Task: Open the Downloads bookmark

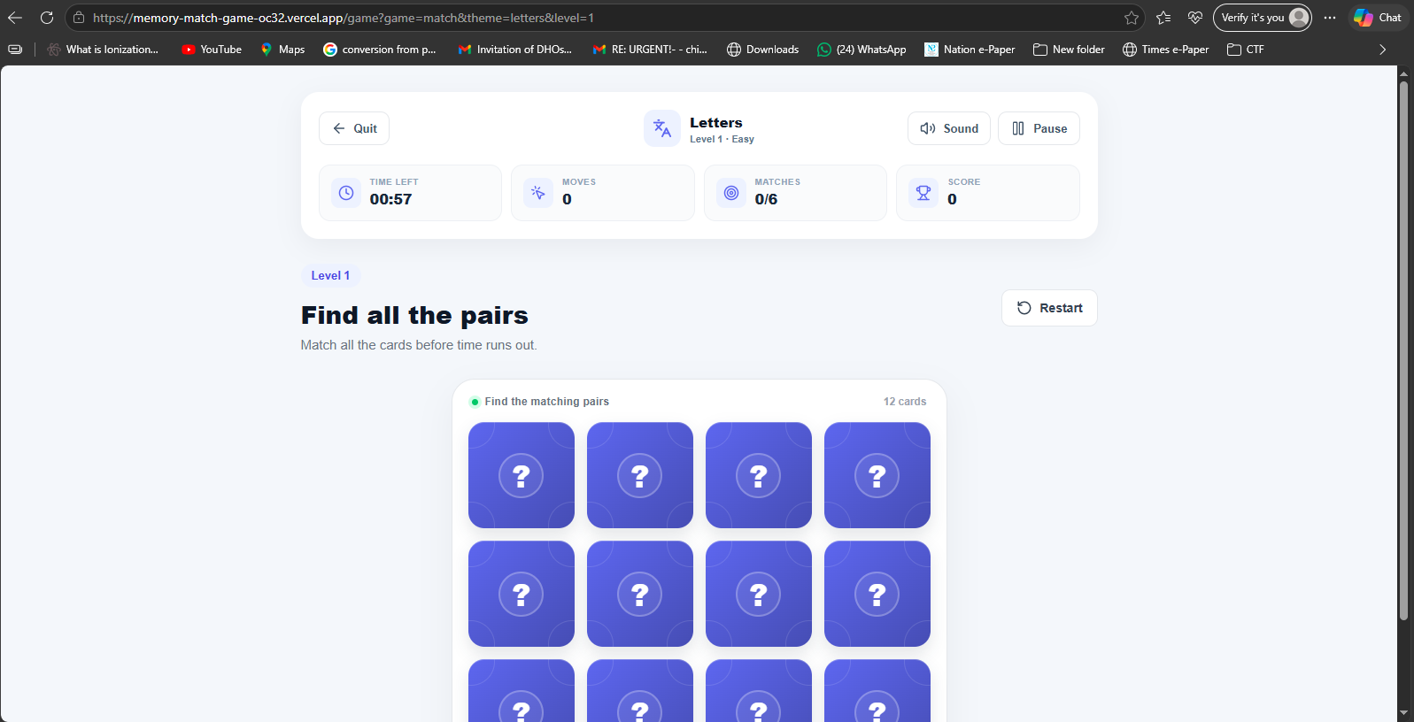Action: [762, 50]
